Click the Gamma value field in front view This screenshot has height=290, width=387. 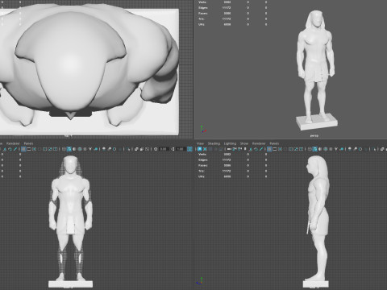[181, 149]
